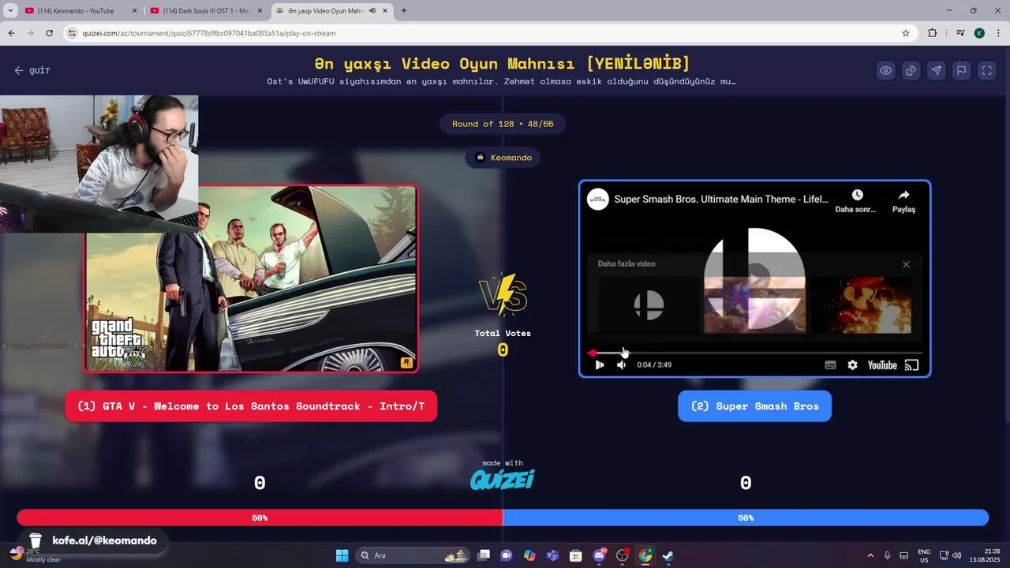This screenshot has width=1010, height=568.
Task: Open OBS Studio from the taskbar
Action: pyautogui.click(x=623, y=555)
